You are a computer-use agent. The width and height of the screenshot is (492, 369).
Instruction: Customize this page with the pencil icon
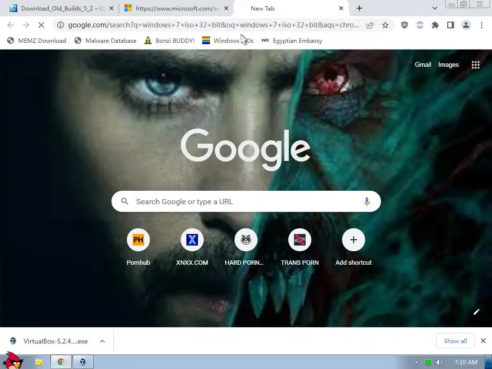[x=476, y=312]
